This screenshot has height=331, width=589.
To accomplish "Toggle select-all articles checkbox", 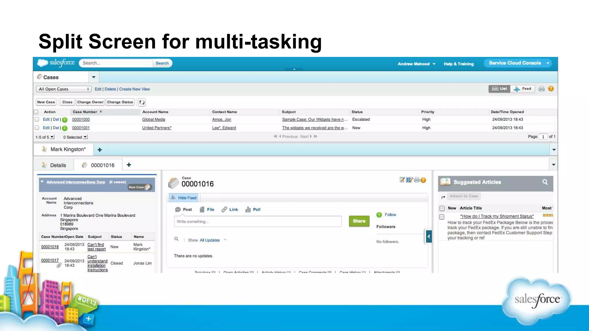I will 442,208.
